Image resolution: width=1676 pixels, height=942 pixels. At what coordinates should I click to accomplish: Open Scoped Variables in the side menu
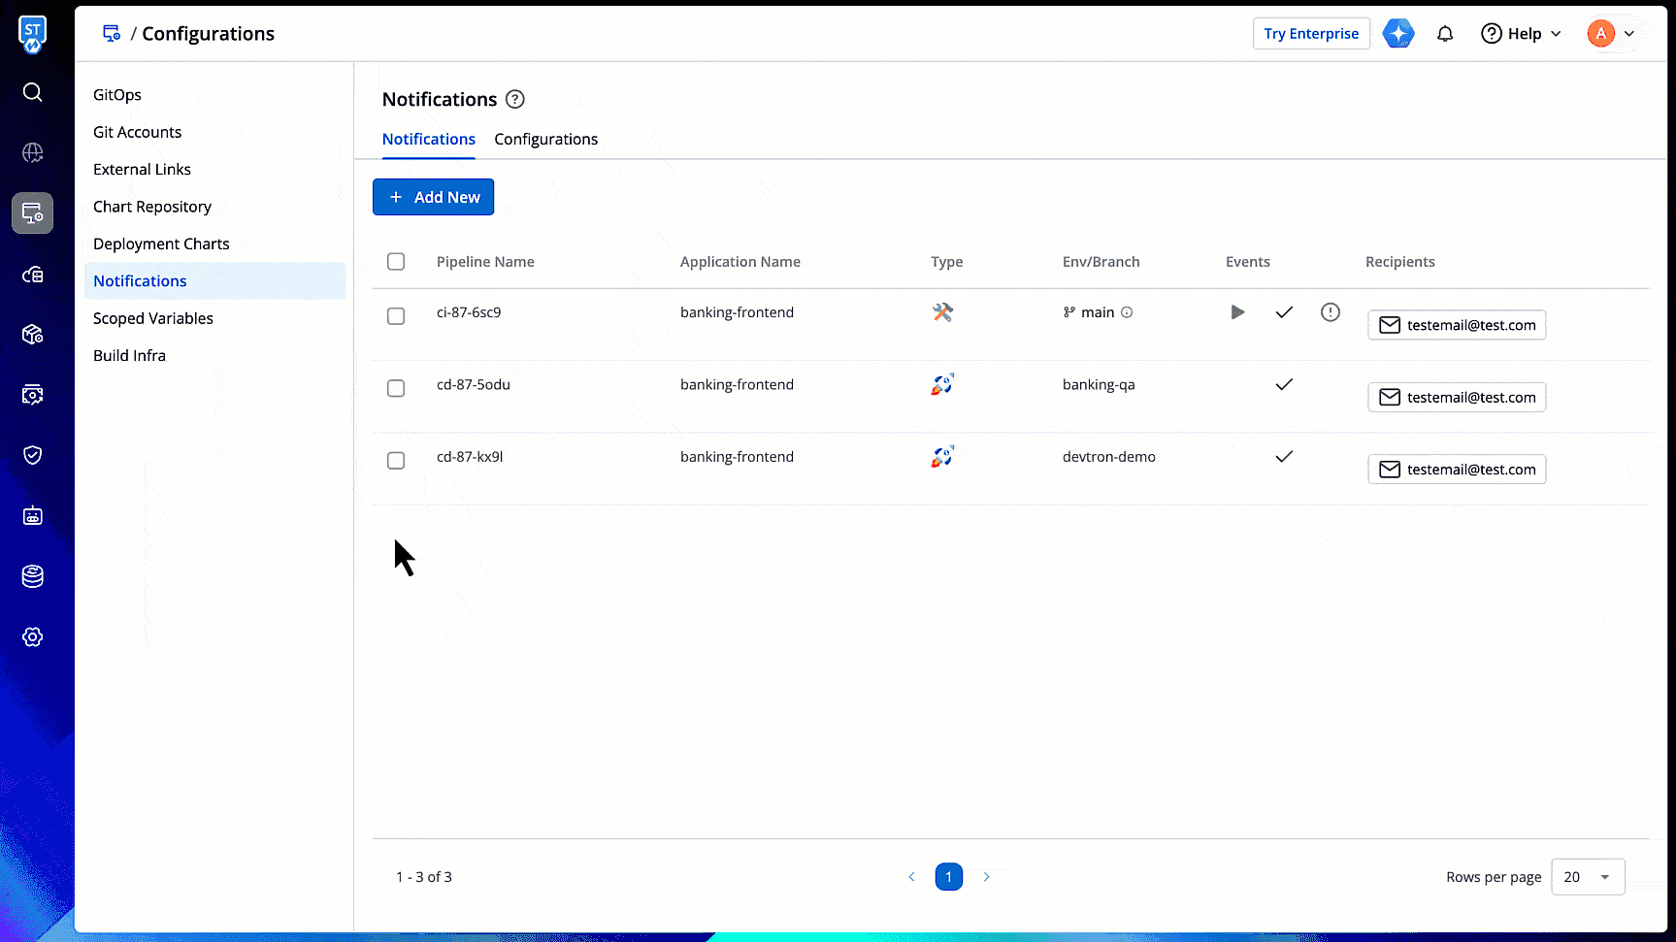pos(153,318)
